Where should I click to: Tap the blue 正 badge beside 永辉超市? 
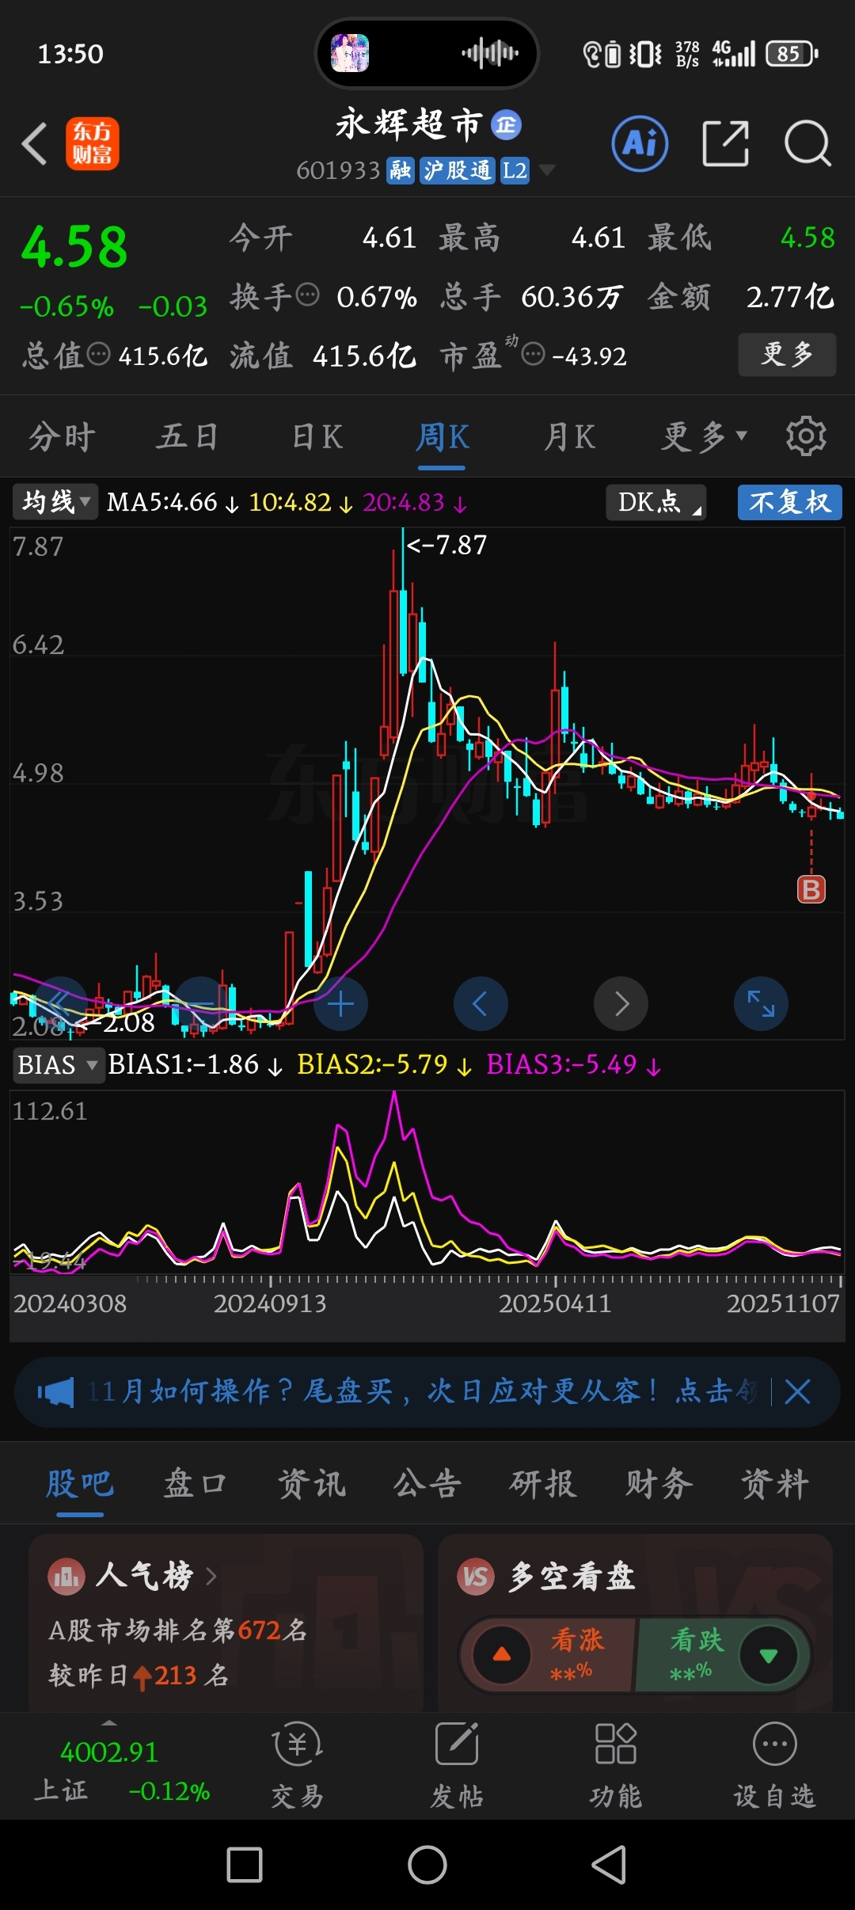coord(506,125)
